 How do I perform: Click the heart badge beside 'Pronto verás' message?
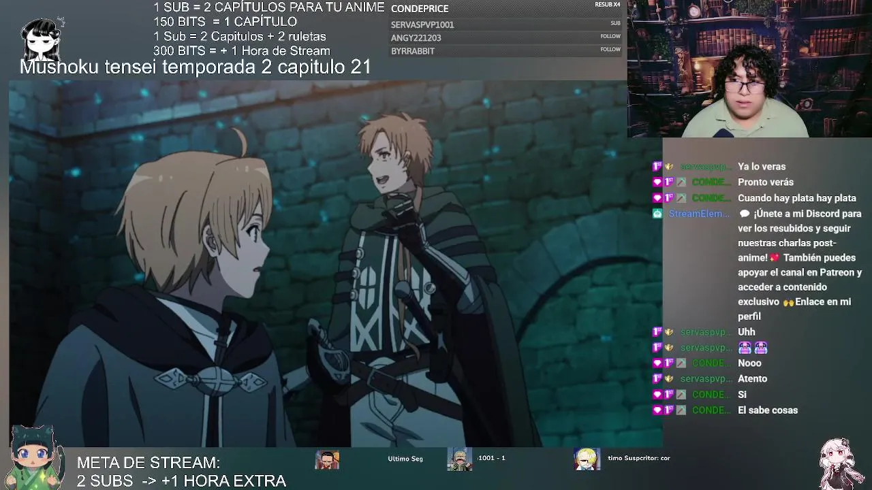point(657,182)
